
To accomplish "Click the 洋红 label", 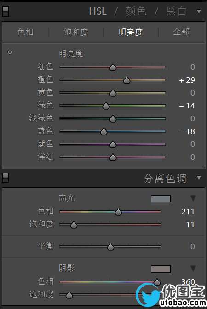I will pos(46,157).
